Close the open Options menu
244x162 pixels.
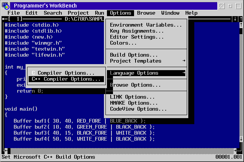(120, 13)
